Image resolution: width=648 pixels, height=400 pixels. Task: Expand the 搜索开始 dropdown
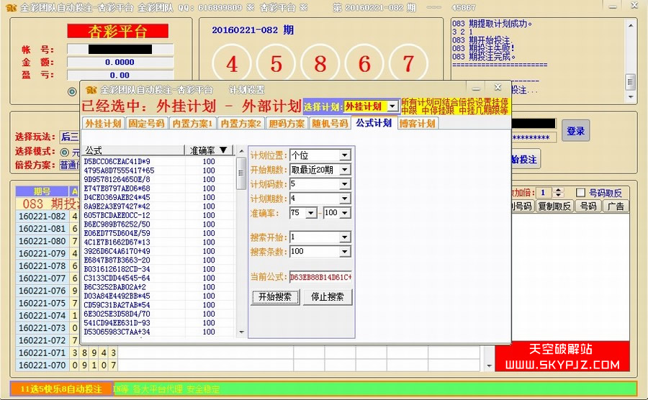pos(345,237)
